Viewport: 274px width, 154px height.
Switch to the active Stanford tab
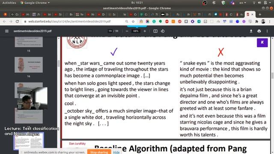(250, 15)
